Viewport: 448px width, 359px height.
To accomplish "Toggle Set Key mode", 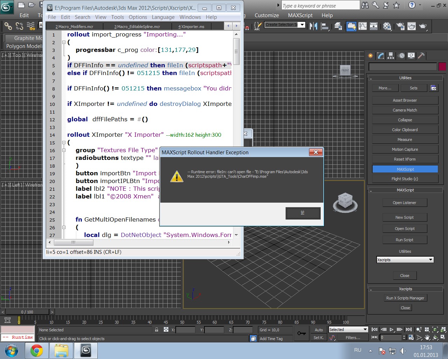I will pos(318,337).
